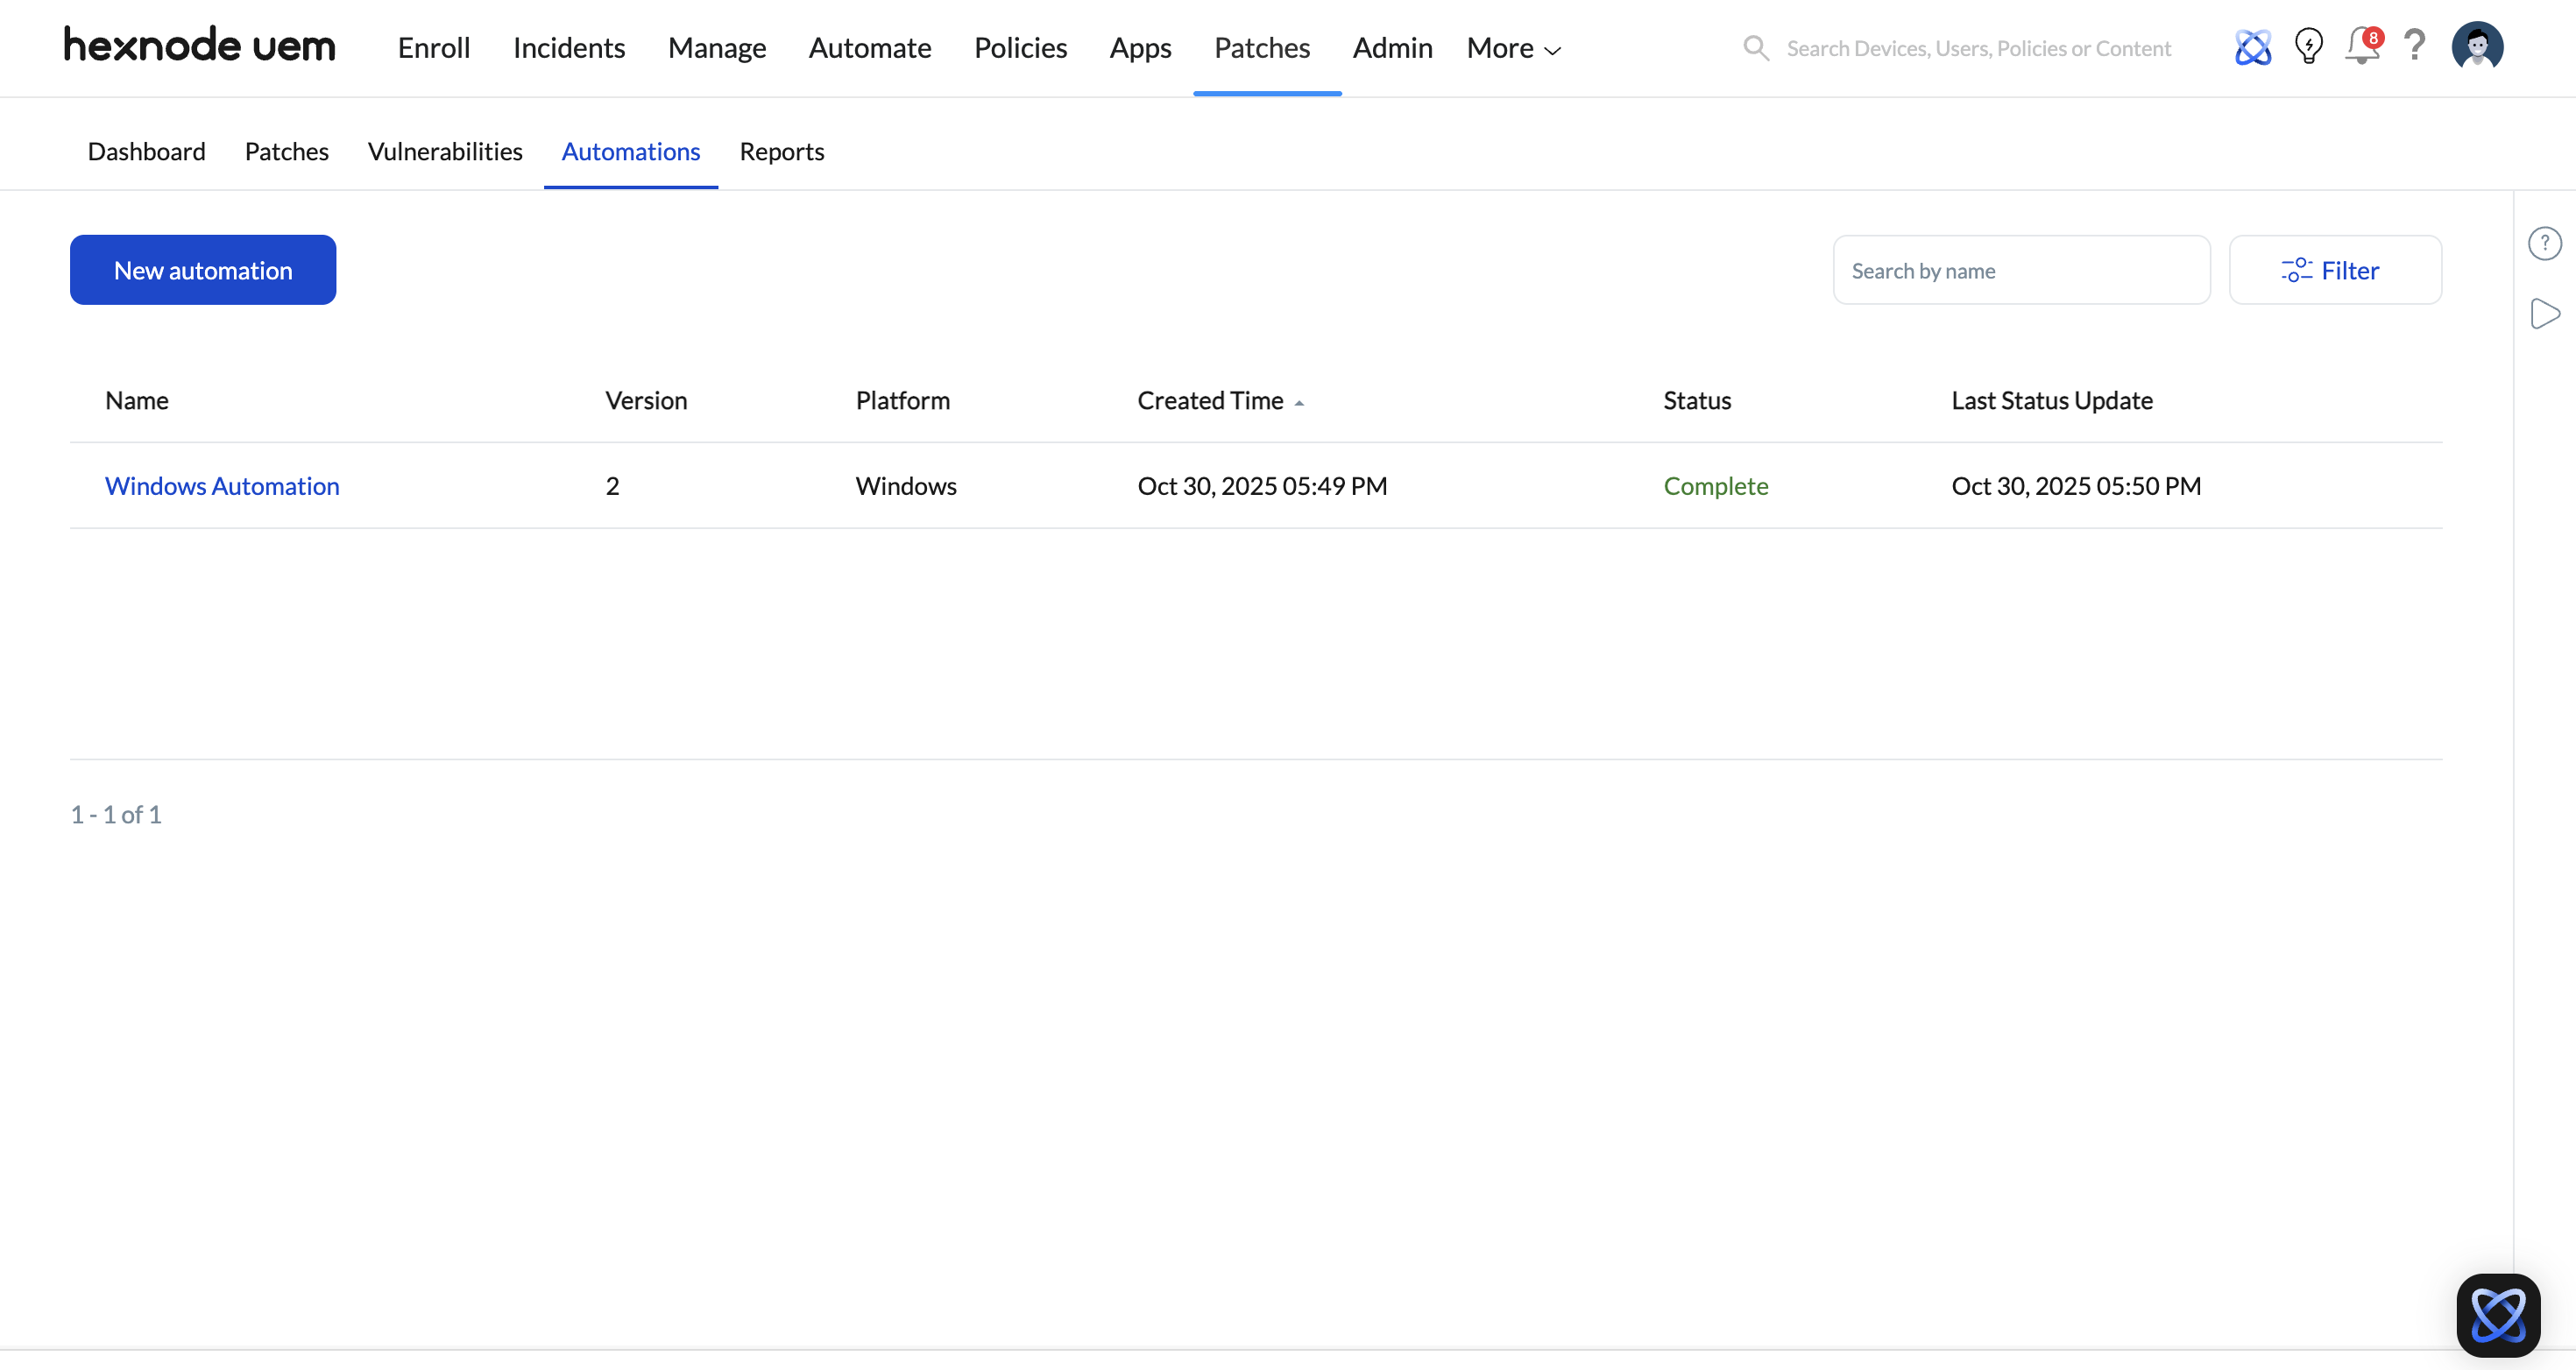Viewport: 2576px width, 1370px height.
Task: Navigate to the Enroll menu
Action: [x=433, y=48]
